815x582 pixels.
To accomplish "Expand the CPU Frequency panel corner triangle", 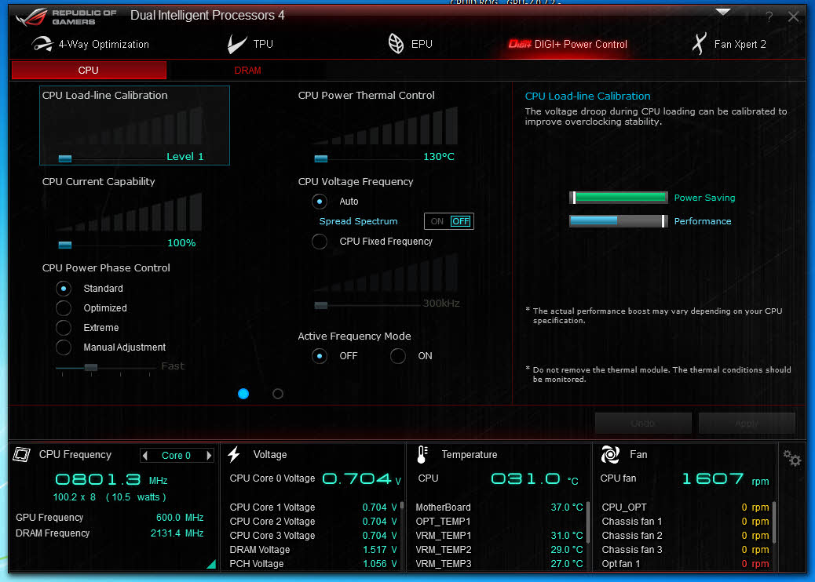I will click(x=210, y=564).
